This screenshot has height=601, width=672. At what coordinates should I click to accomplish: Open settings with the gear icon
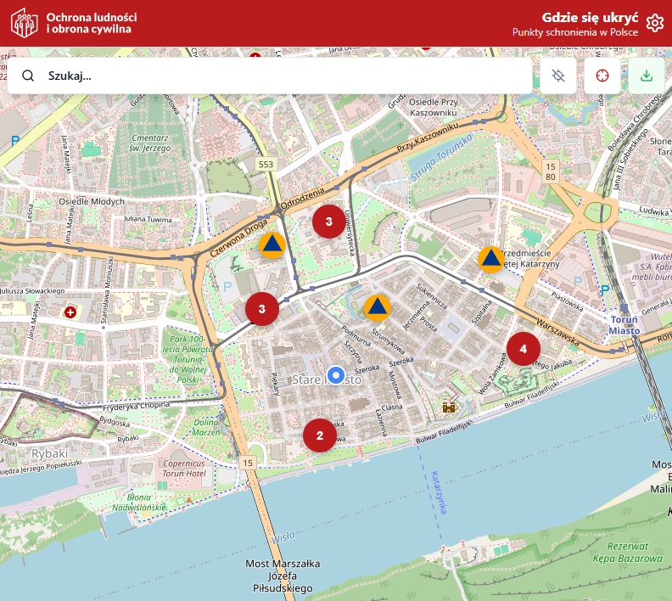click(x=654, y=23)
